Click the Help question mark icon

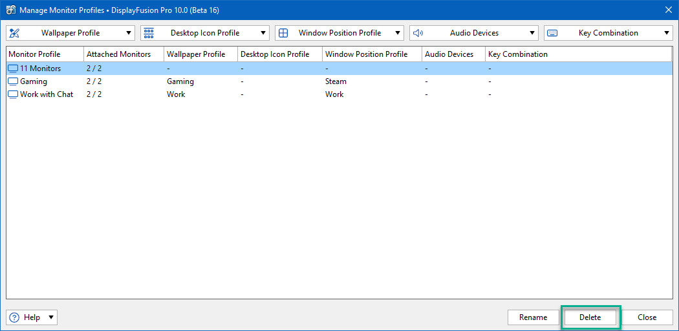pyautogui.click(x=14, y=317)
